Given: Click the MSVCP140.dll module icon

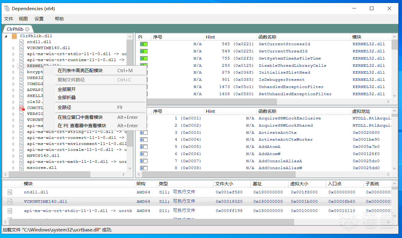Looking at the screenshot, I should pos(21,156).
